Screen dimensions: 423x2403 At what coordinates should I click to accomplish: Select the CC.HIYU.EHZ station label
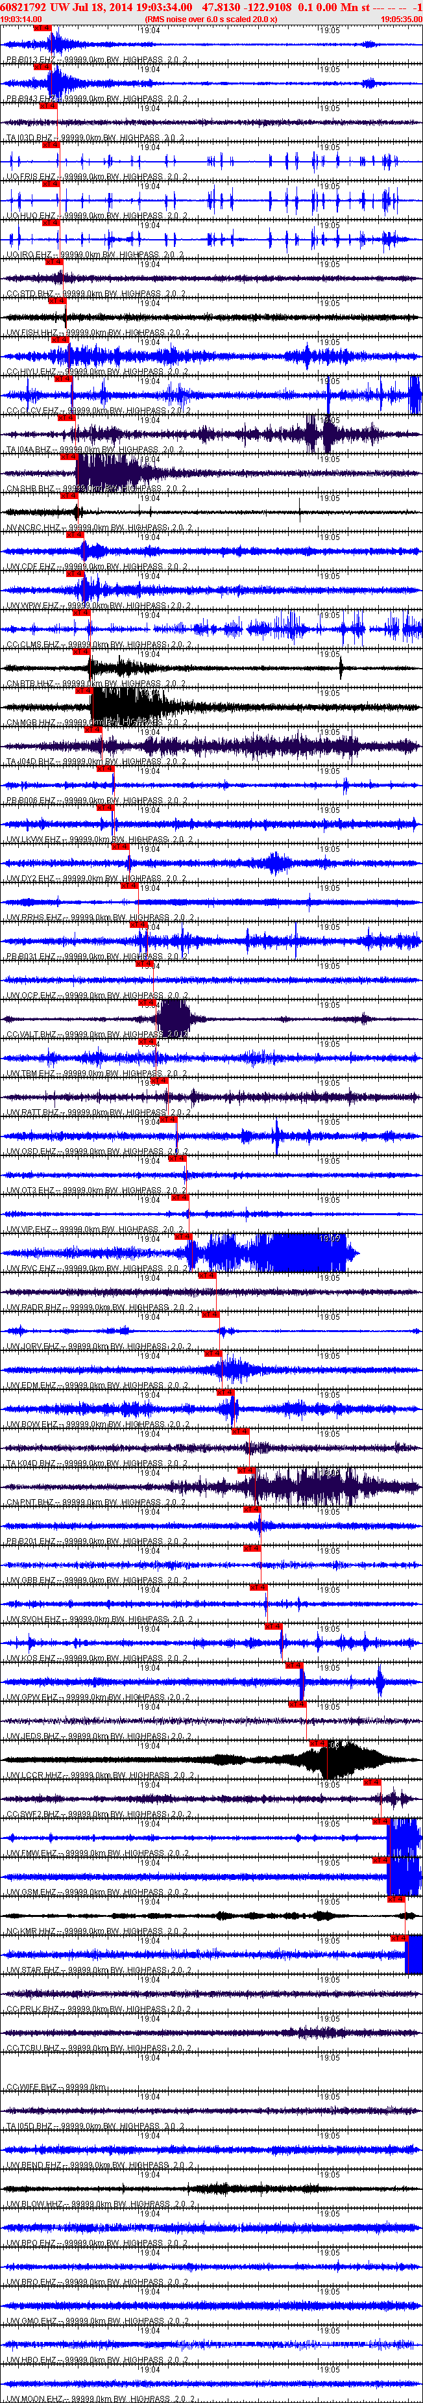tap(98, 372)
